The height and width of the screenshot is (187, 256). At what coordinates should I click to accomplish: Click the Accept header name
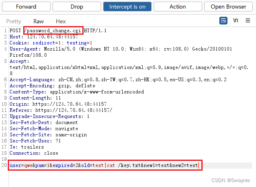[19, 61]
